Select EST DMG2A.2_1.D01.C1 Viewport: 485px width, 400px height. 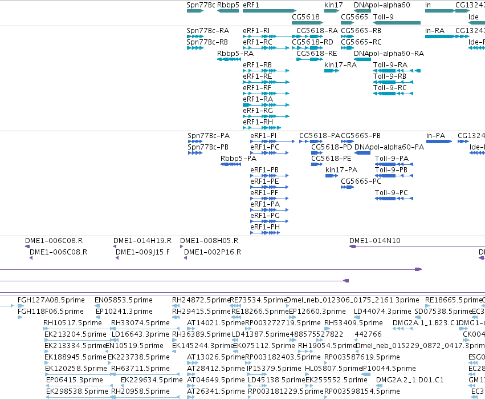(410, 380)
